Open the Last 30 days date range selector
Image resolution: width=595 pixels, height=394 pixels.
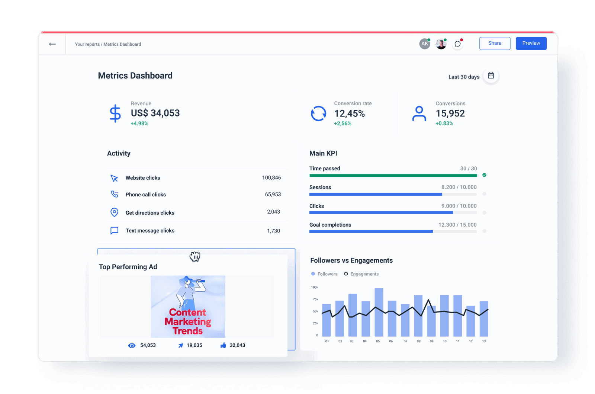[x=464, y=77]
